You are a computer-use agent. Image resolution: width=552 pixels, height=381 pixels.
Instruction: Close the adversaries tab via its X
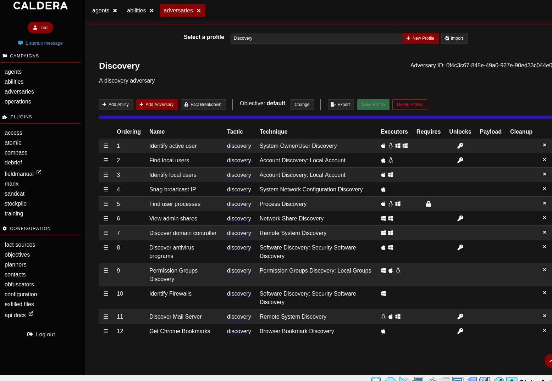click(199, 11)
